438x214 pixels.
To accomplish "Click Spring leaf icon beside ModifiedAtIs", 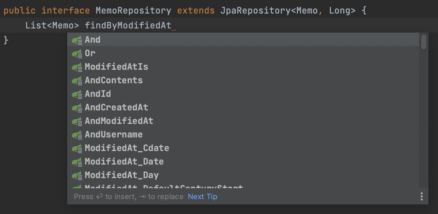I will click(x=77, y=67).
